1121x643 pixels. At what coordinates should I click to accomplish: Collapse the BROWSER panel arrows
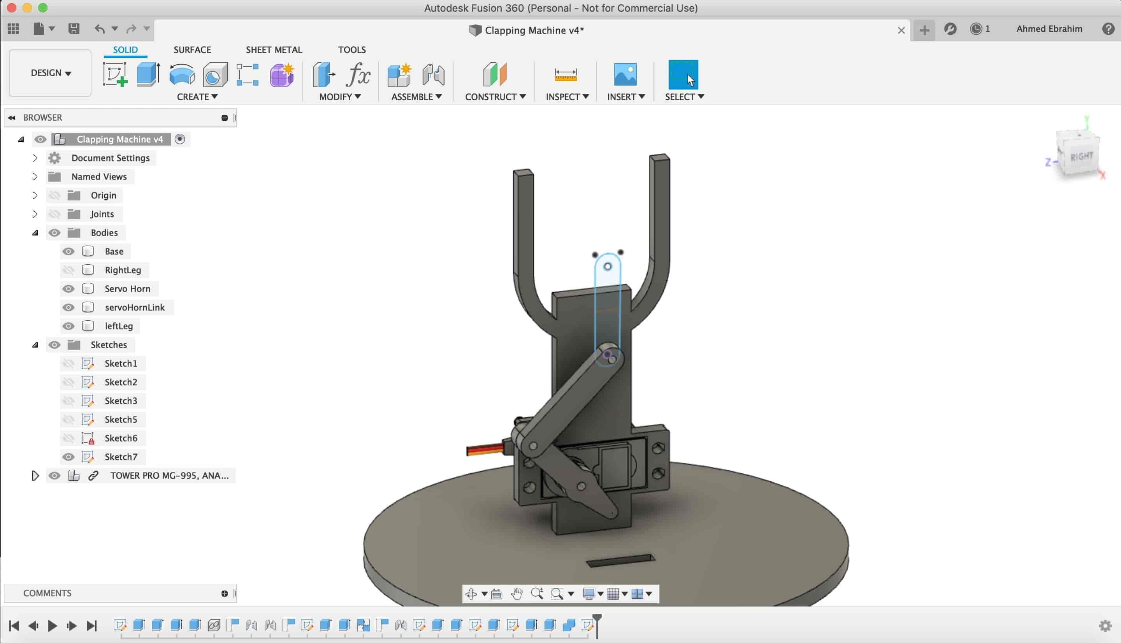pyautogui.click(x=12, y=118)
